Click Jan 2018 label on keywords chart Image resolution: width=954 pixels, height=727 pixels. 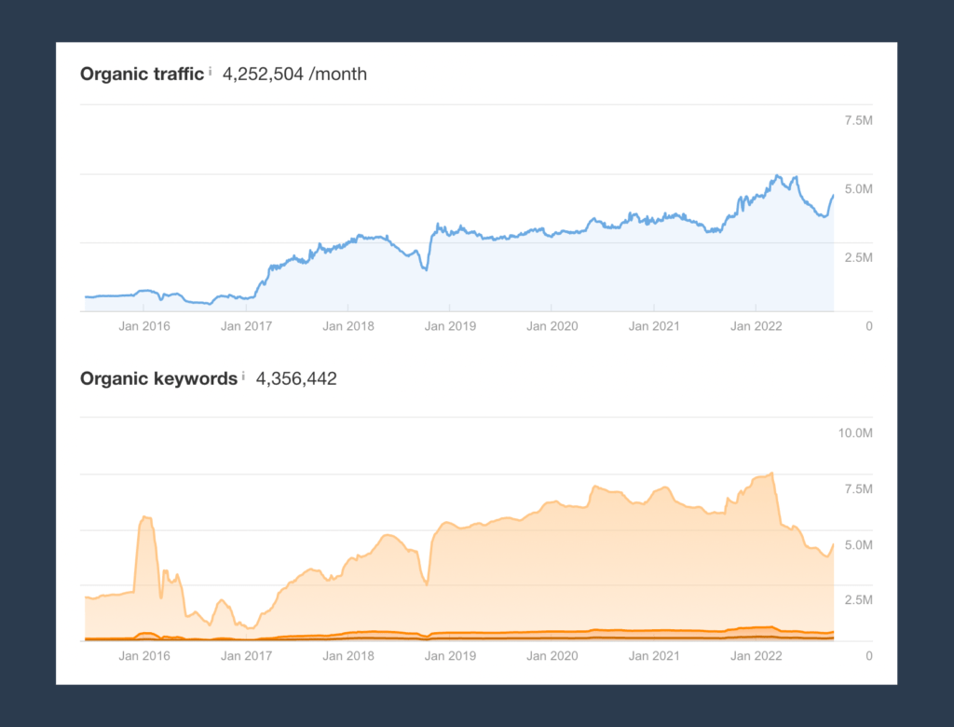pos(348,656)
